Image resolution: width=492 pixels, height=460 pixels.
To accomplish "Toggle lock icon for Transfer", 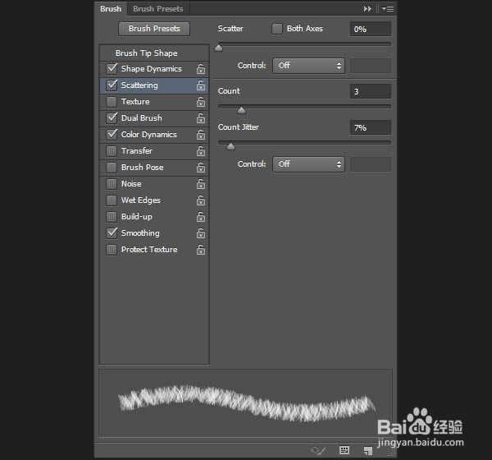I will tap(201, 151).
